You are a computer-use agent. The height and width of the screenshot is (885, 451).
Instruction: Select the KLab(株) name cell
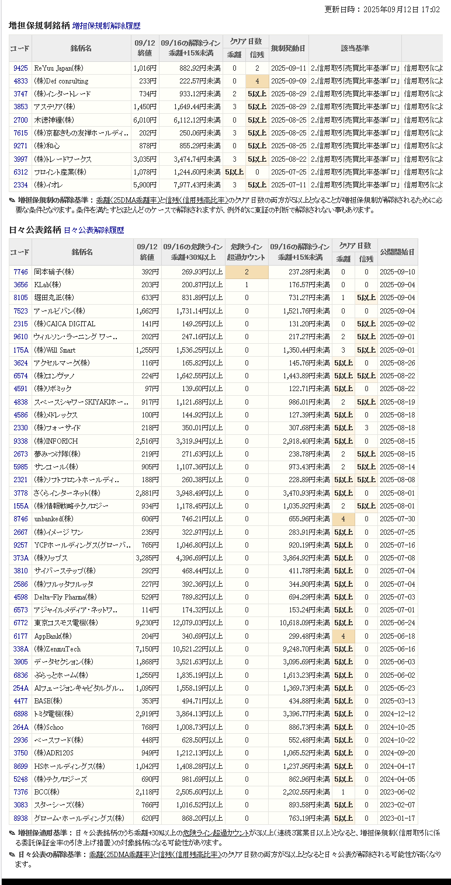(82, 285)
